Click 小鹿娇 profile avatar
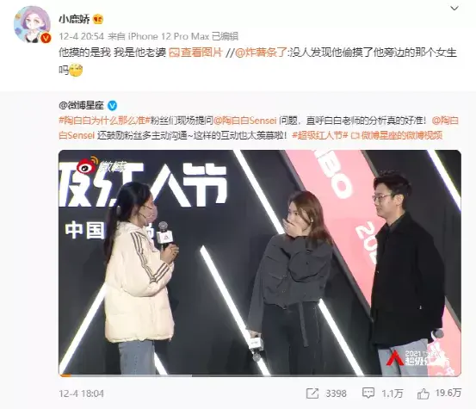The width and height of the screenshot is (476, 409). [32, 24]
